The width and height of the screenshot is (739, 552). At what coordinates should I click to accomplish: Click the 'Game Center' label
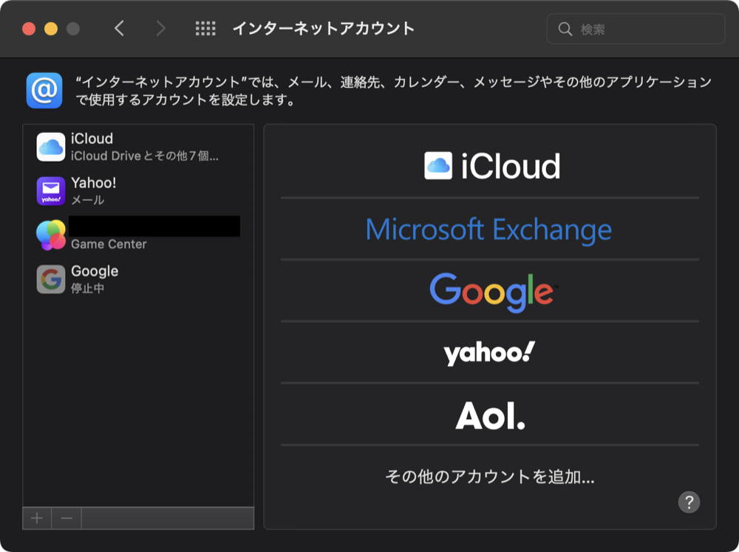pyautogui.click(x=109, y=244)
